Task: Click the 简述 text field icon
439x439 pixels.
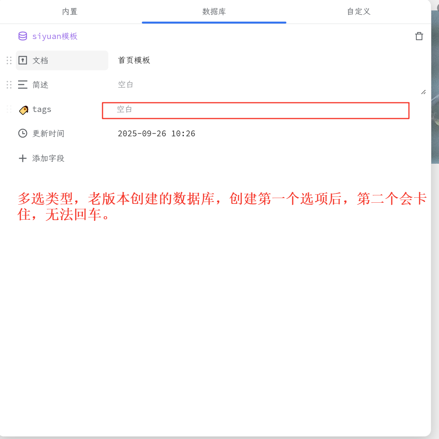Action: (23, 85)
